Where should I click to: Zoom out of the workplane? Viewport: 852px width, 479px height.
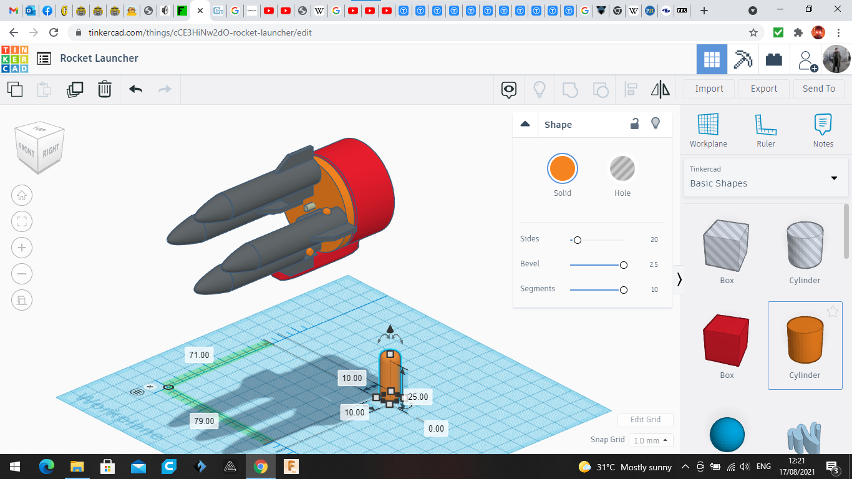tap(22, 274)
